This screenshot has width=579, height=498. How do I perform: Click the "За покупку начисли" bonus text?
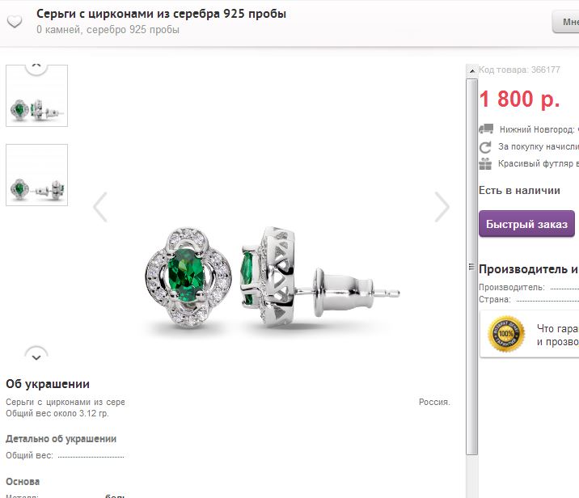539,147
